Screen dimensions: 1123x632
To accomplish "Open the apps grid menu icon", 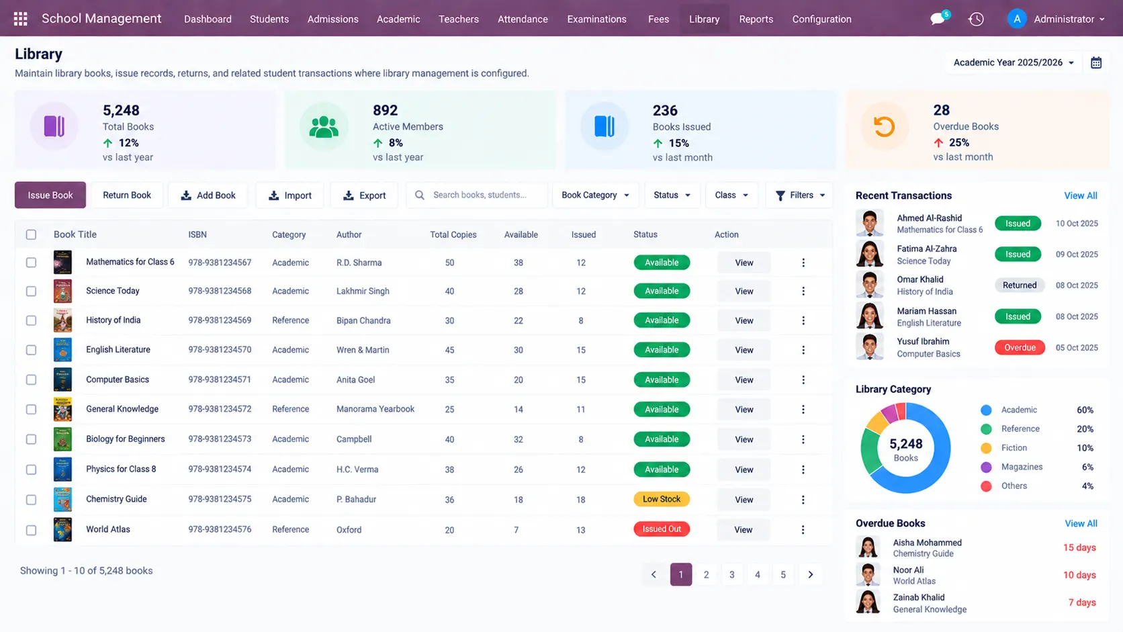I will [x=21, y=19].
